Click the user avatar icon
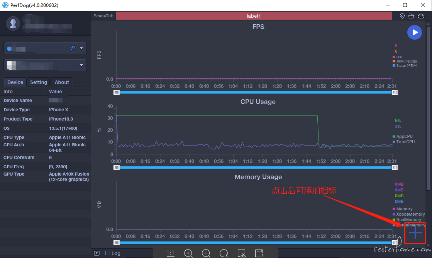 tap(13, 23)
